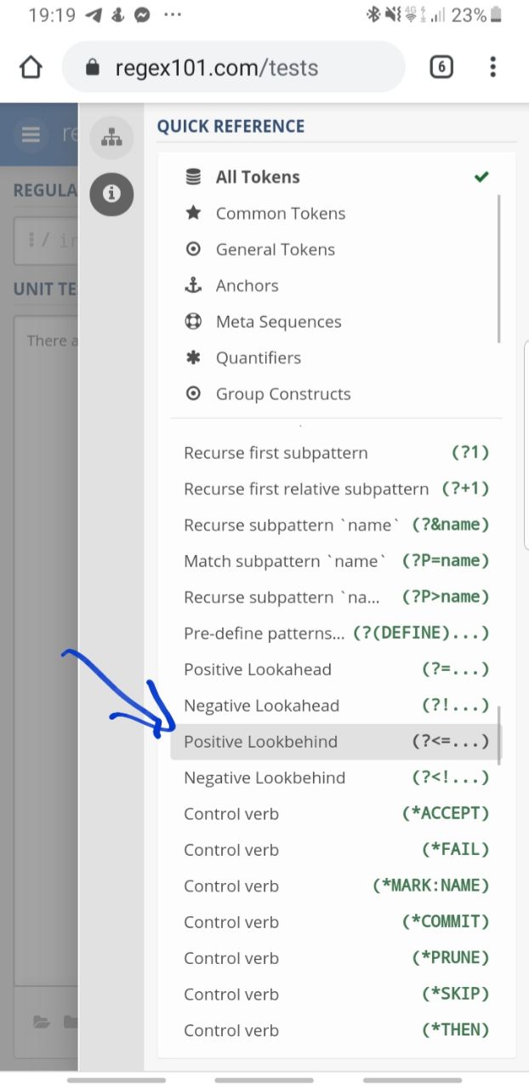Open Chrome three-dot overflow menu

[492, 67]
